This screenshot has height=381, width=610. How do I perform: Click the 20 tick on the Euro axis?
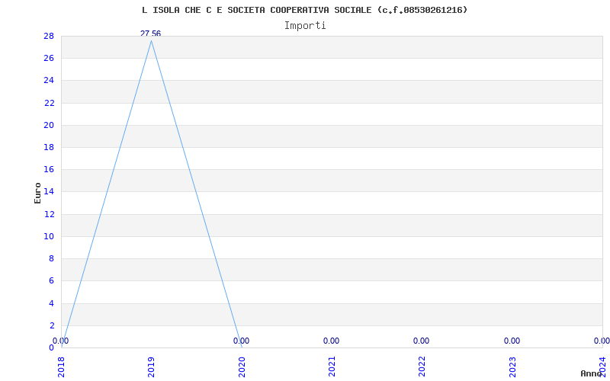pos(49,125)
